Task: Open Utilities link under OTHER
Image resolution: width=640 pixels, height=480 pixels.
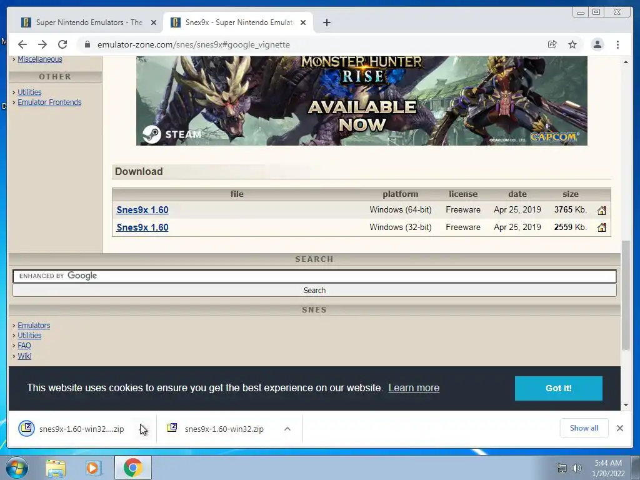Action: coord(29,92)
